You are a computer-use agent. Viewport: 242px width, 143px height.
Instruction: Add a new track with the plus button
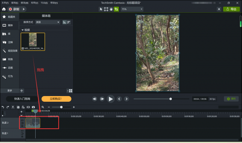click(21, 112)
